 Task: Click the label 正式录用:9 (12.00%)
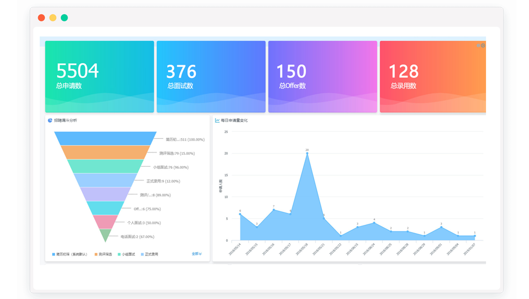point(163,181)
